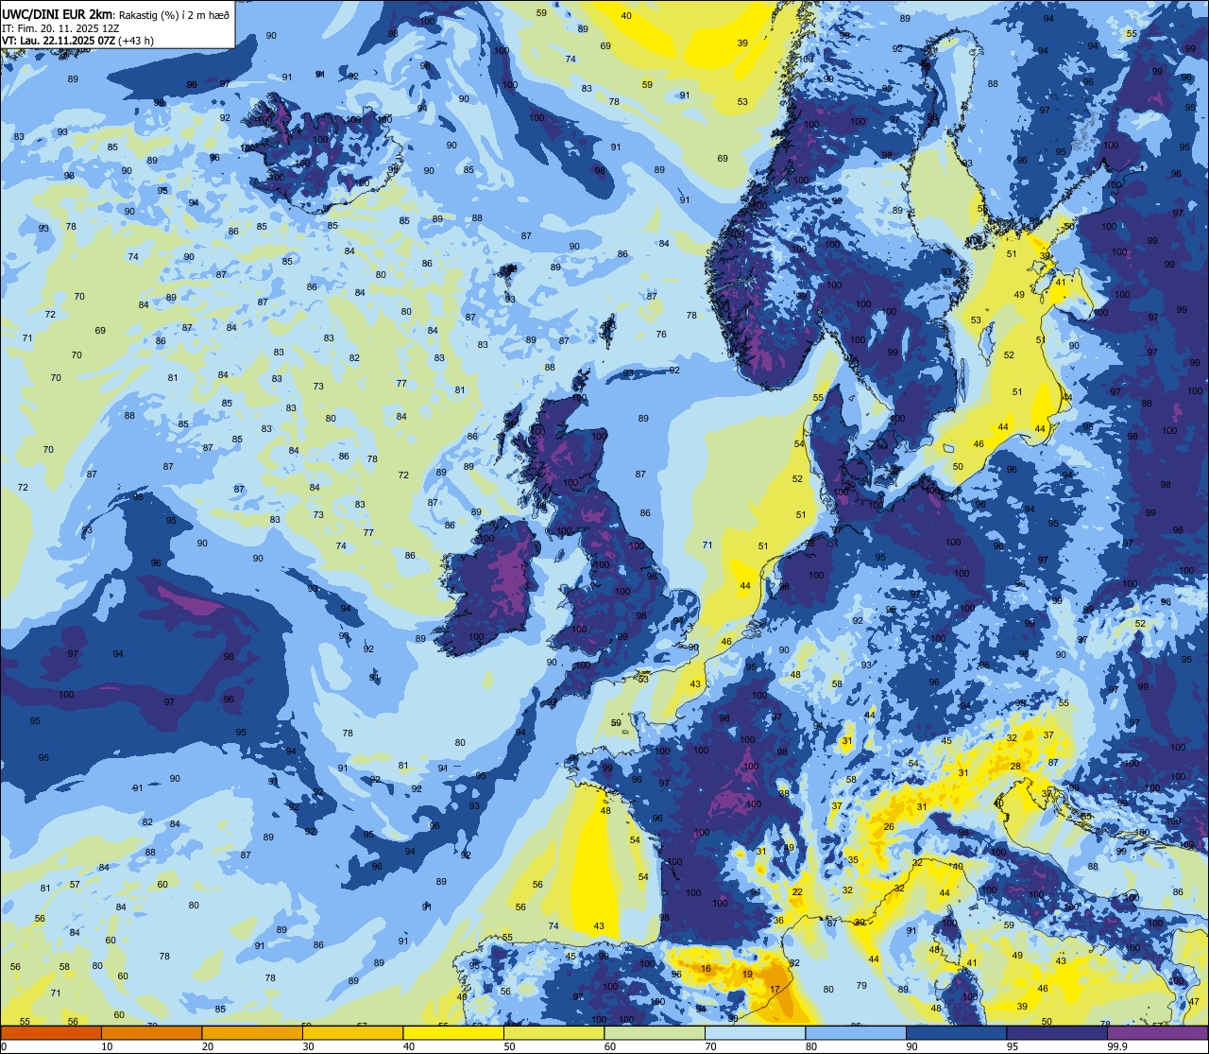Click the humidity value "22" on the map
The width and height of the screenshot is (1209, 1054).
797,891
